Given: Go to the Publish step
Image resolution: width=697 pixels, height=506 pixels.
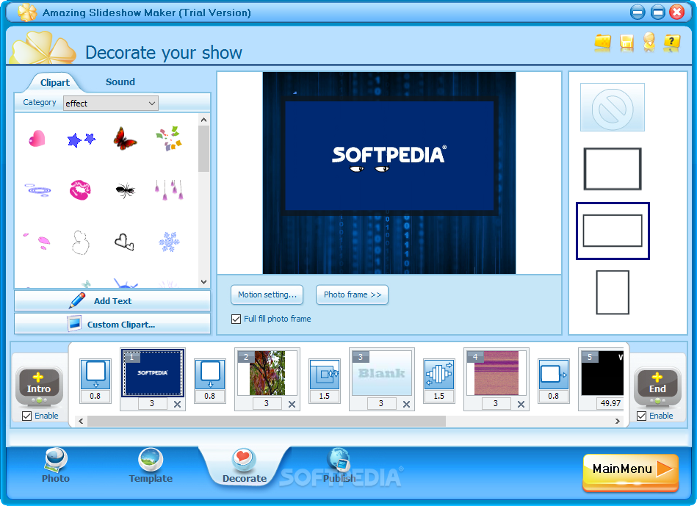Looking at the screenshot, I should coord(339,466).
